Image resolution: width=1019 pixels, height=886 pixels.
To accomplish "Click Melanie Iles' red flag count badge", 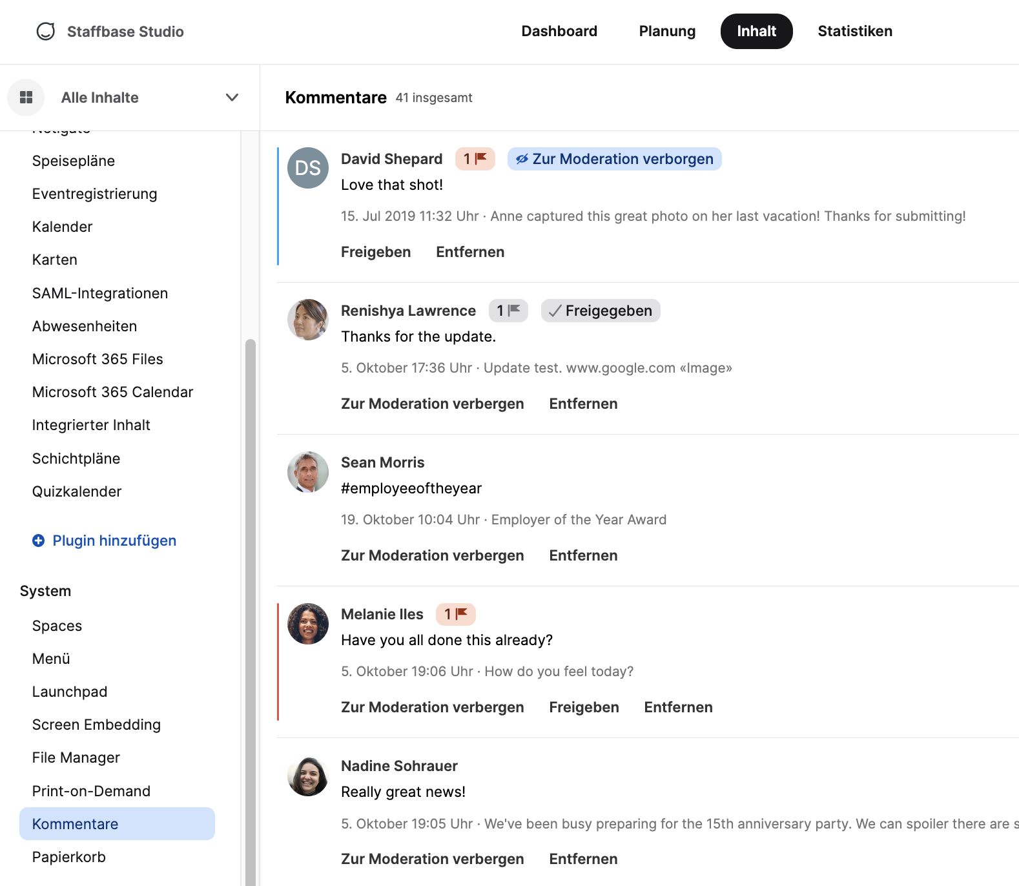I will [x=456, y=614].
